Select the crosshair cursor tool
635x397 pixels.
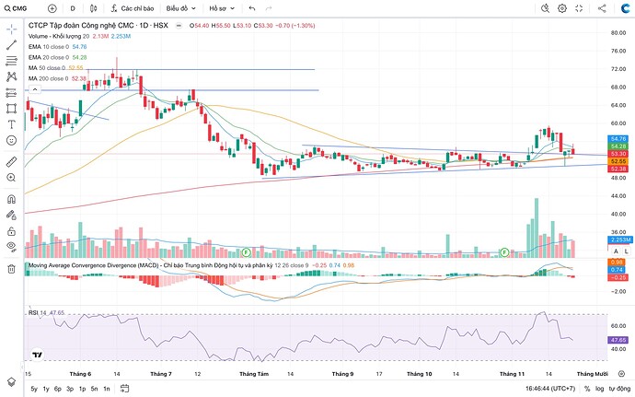(11, 29)
